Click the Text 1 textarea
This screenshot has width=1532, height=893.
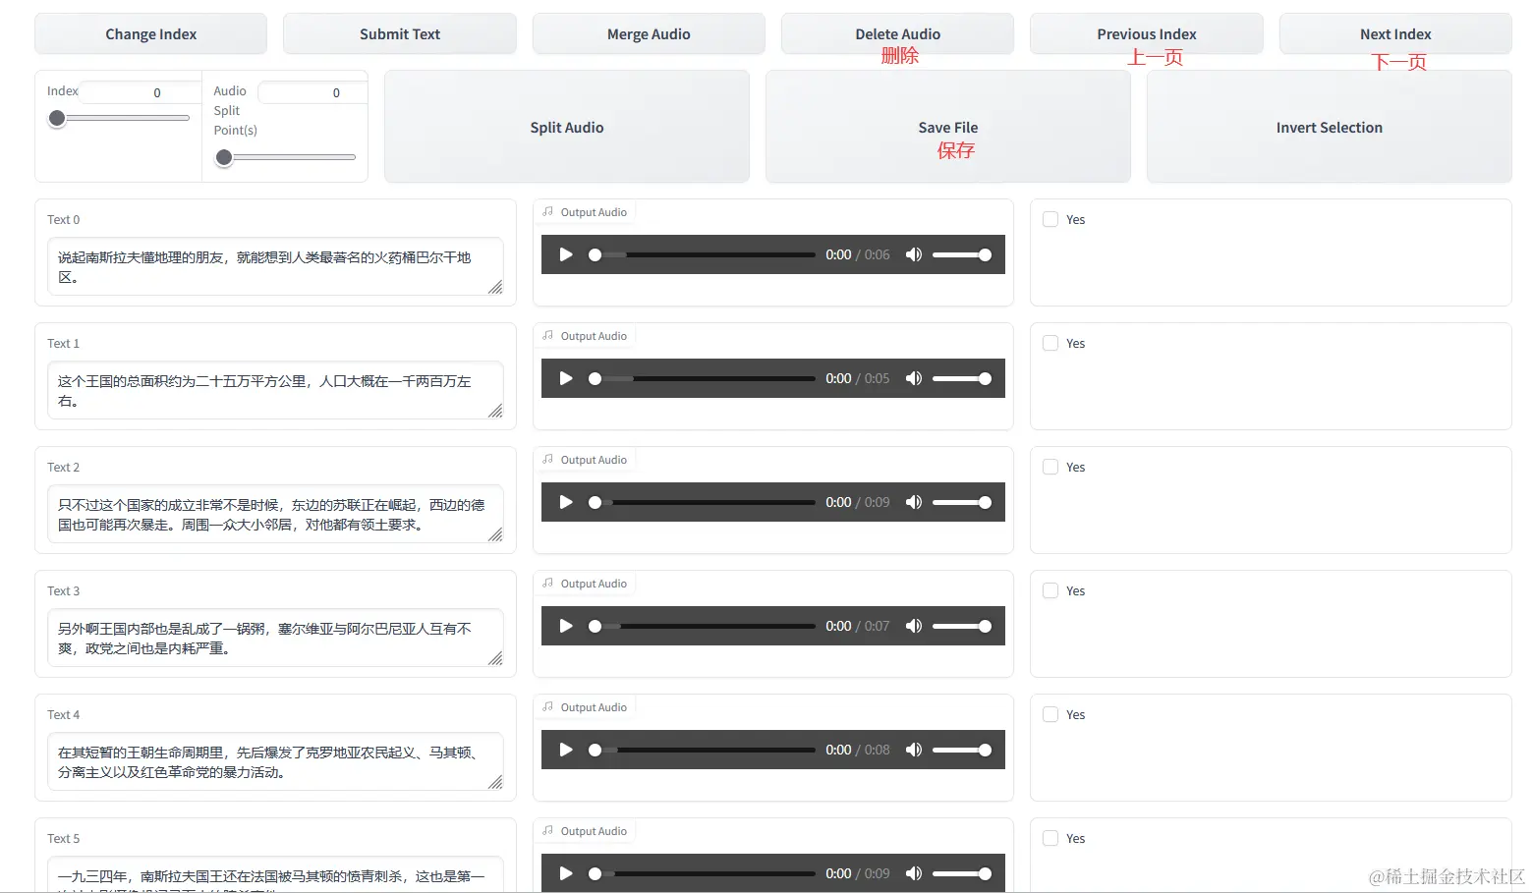click(x=275, y=390)
